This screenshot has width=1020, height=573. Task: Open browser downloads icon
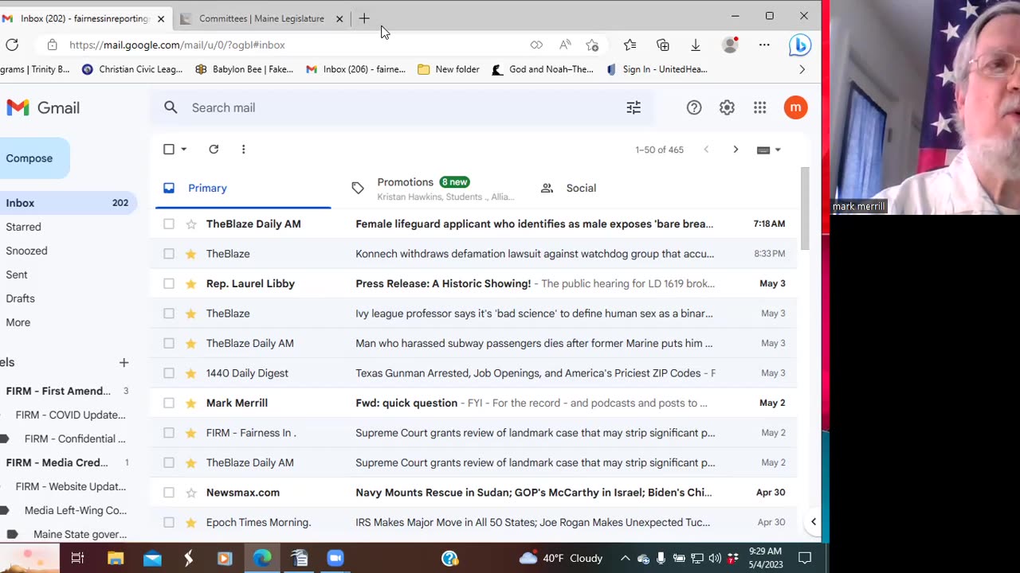pyautogui.click(x=695, y=45)
